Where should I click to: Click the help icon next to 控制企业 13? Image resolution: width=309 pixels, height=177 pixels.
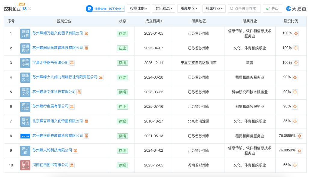[x=29, y=9]
